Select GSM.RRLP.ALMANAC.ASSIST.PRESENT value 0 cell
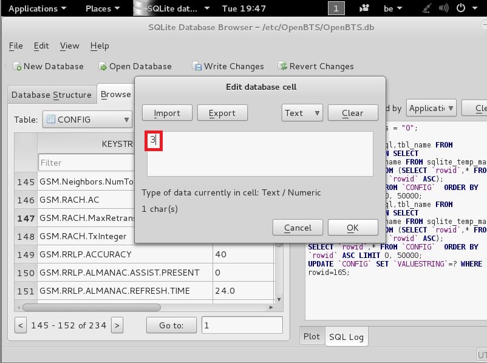The image size is (487, 363). point(243,273)
